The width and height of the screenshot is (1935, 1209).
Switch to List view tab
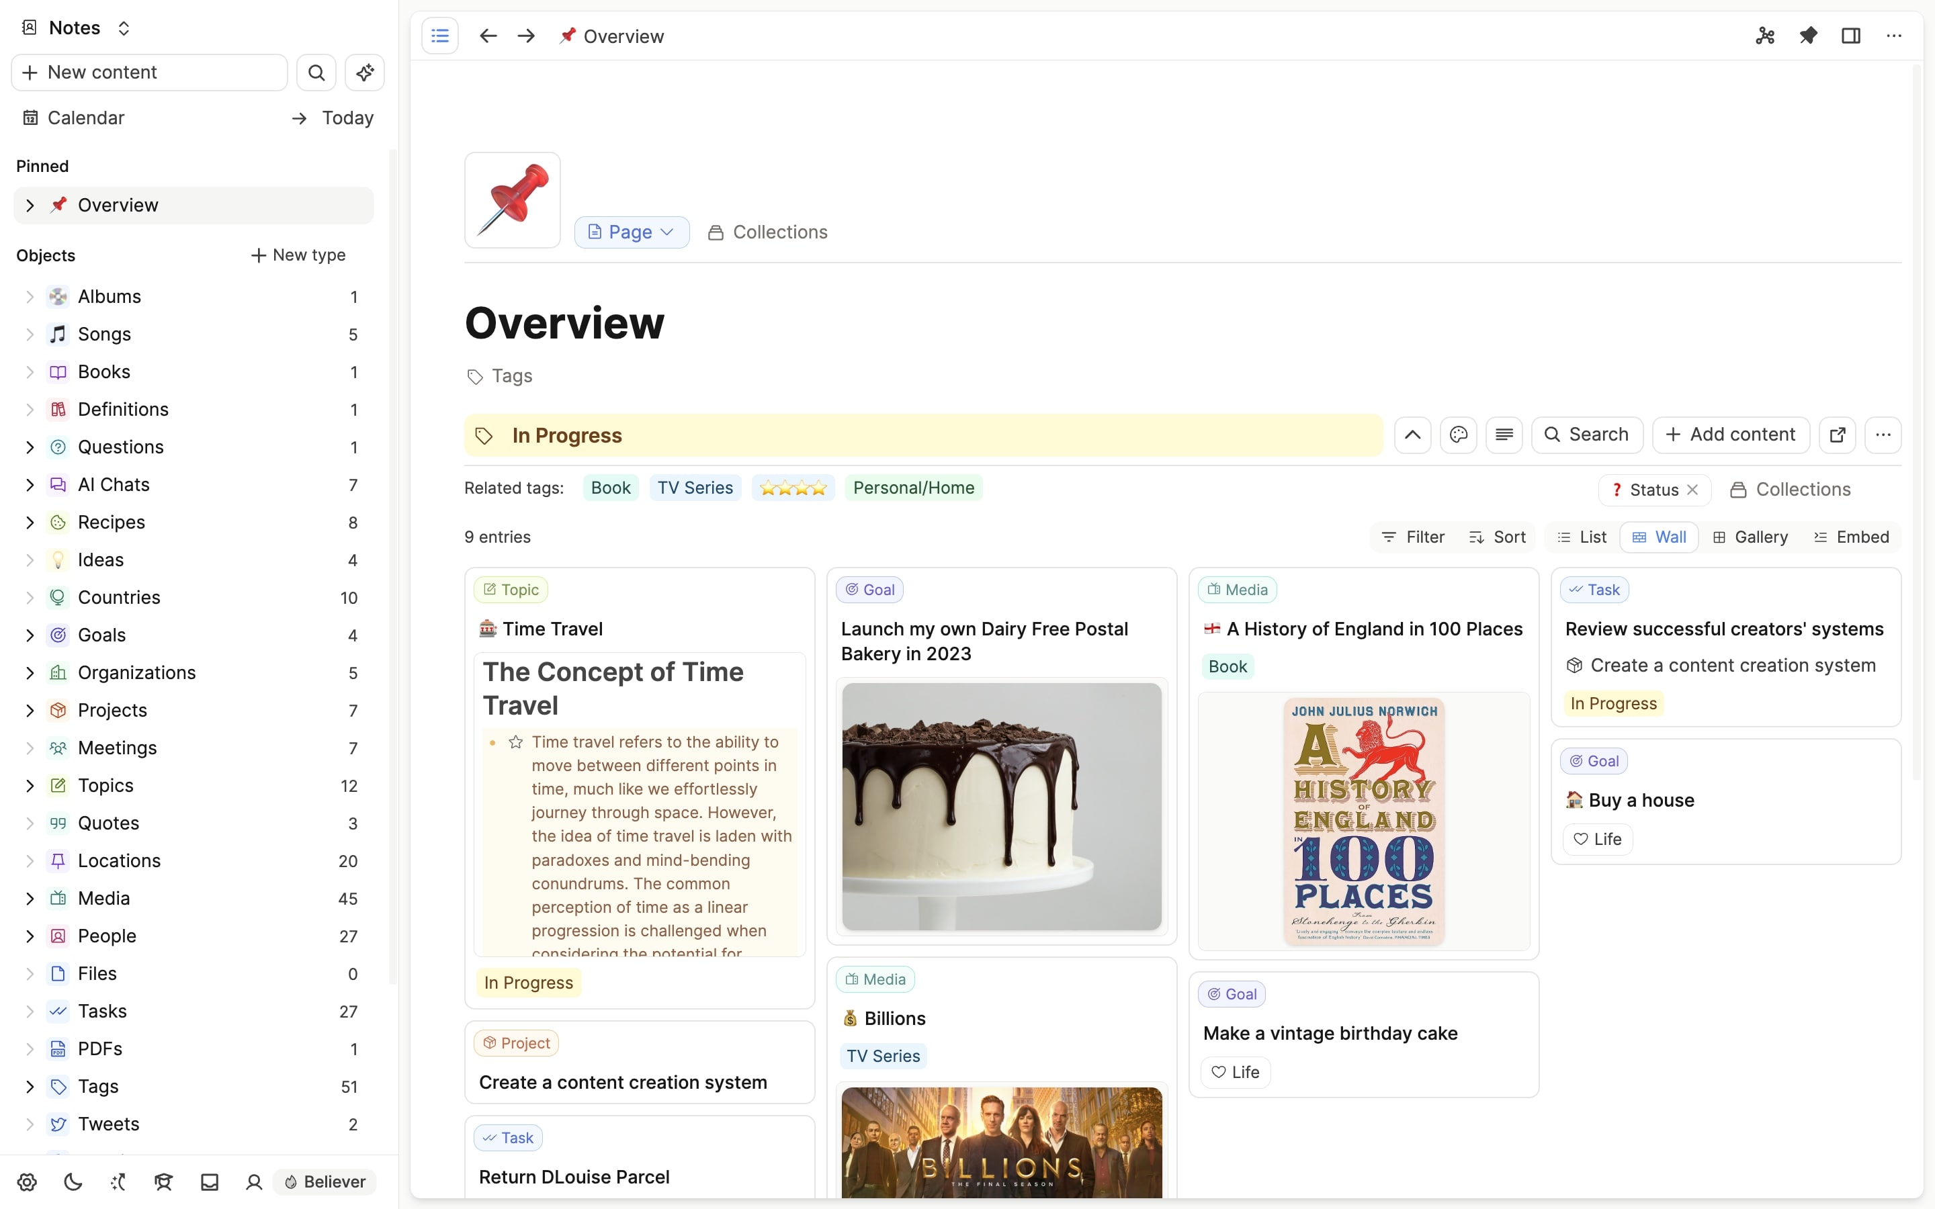coord(1582,537)
